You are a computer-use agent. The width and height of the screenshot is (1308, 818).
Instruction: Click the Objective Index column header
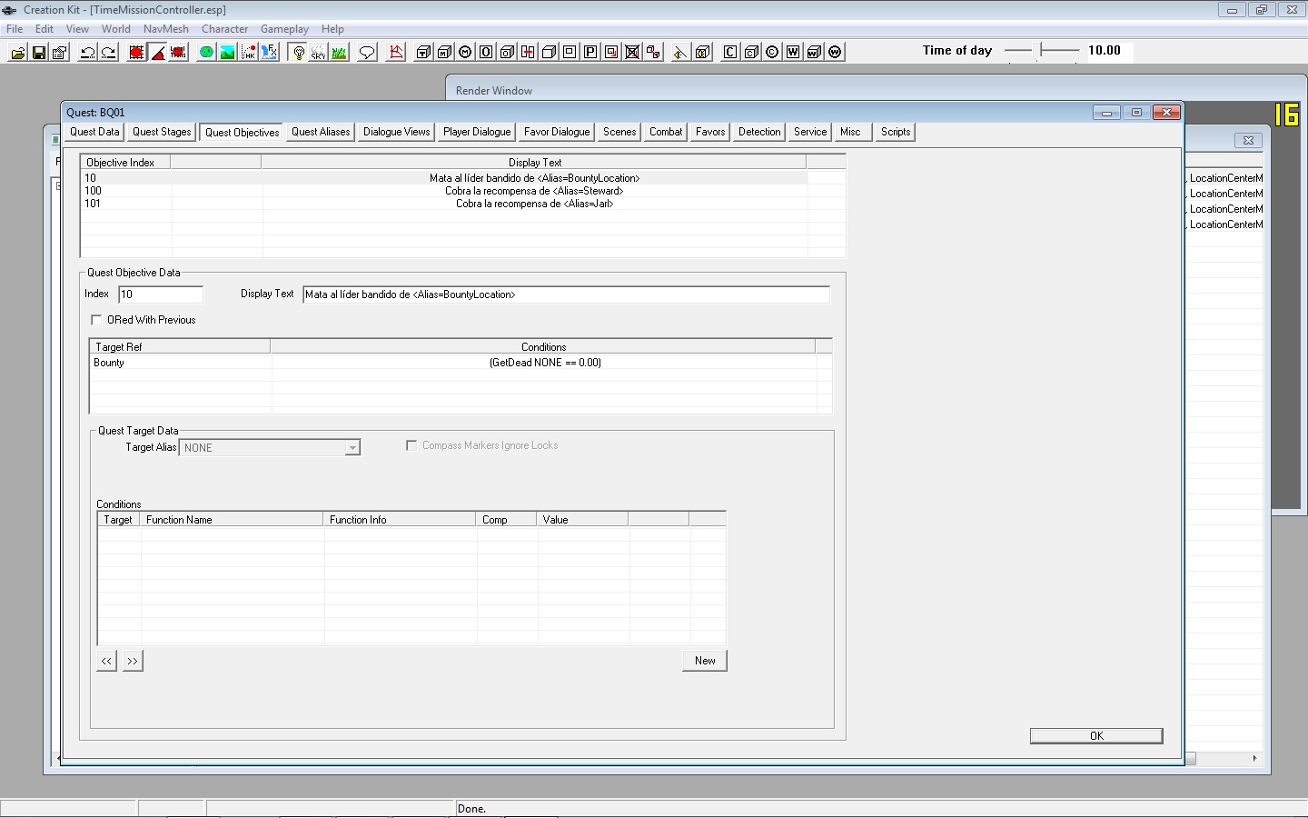coord(125,163)
